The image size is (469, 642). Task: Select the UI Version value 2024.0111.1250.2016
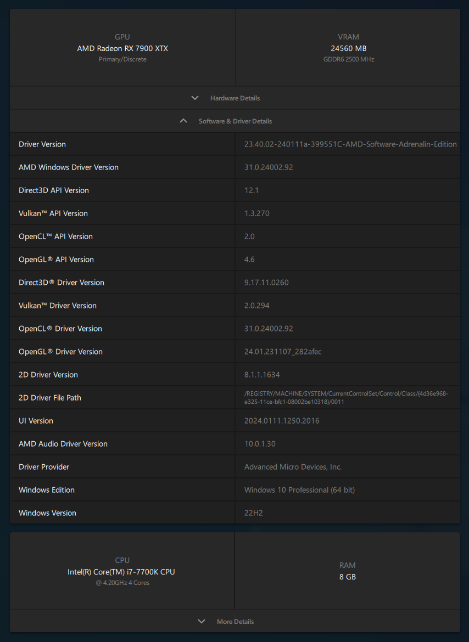click(282, 421)
